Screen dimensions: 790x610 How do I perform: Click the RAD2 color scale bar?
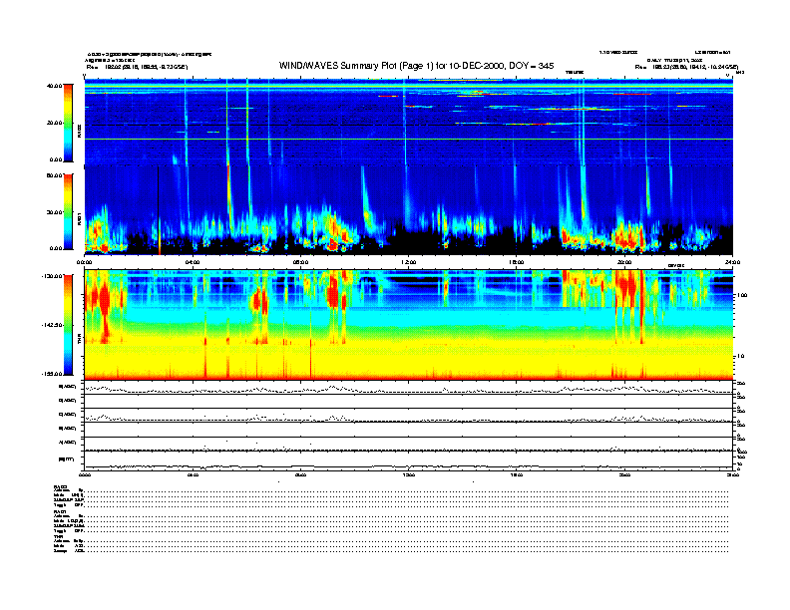click(x=68, y=123)
